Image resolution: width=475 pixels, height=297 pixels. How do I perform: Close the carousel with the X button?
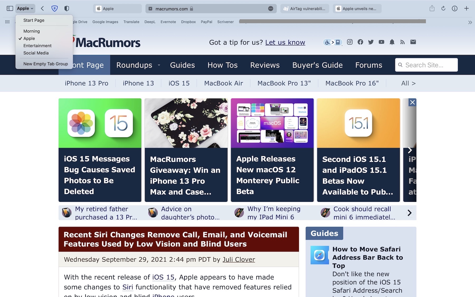412,102
